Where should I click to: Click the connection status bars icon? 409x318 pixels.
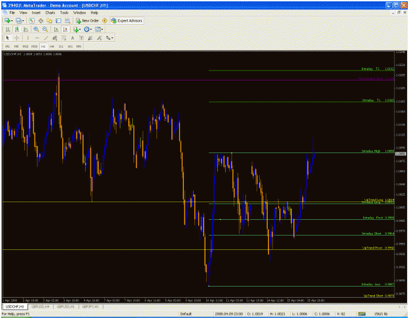(x=361, y=314)
